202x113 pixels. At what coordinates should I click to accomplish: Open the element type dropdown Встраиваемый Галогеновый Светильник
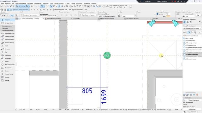(49, 15)
